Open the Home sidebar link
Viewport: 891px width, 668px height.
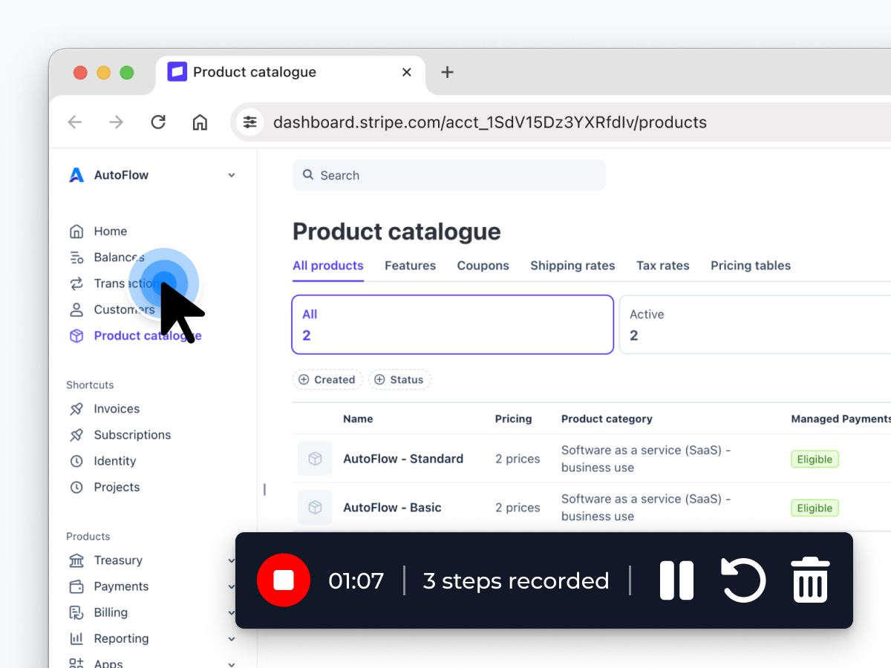(111, 232)
